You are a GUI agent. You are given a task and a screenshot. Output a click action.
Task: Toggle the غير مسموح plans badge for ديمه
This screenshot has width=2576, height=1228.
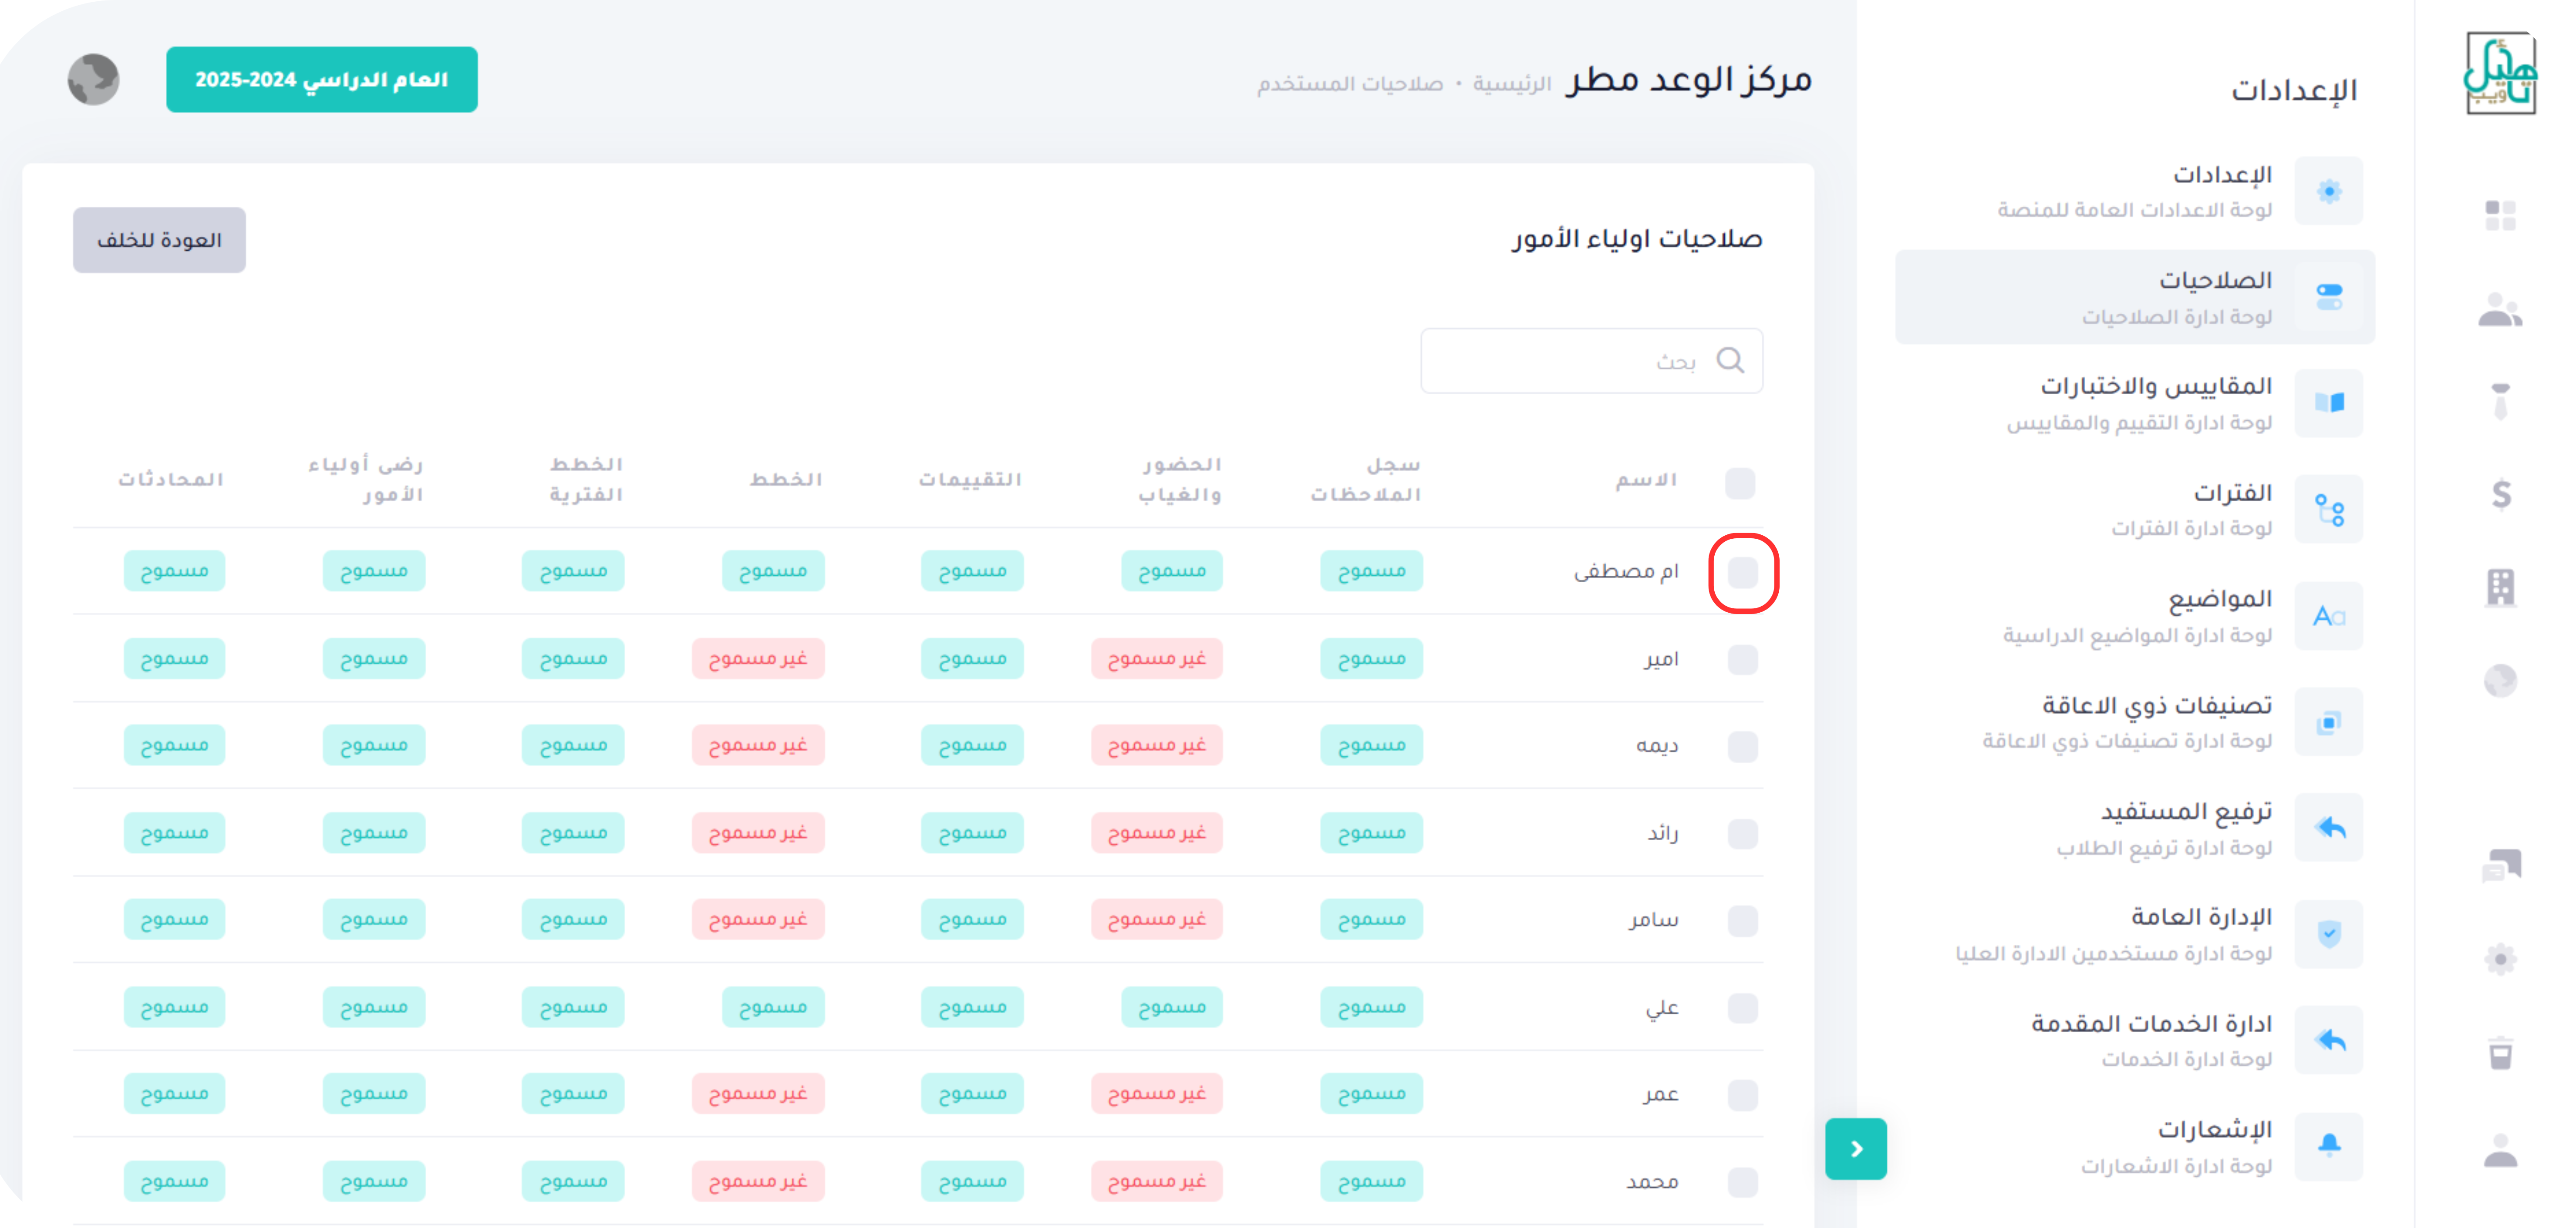click(758, 745)
